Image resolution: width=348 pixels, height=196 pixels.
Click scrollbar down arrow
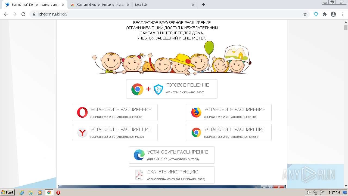[x=346, y=186]
